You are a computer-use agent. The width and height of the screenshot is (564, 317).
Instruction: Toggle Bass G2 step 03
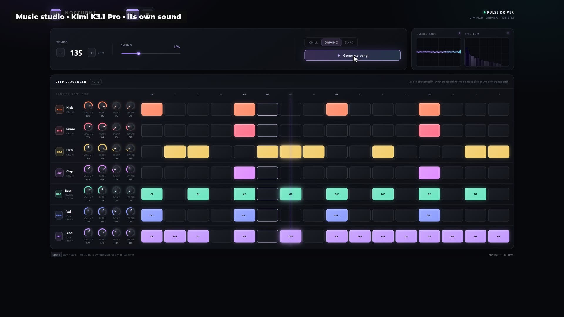(198, 194)
